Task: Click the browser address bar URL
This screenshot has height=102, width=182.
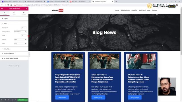Action: click(47, 5)
